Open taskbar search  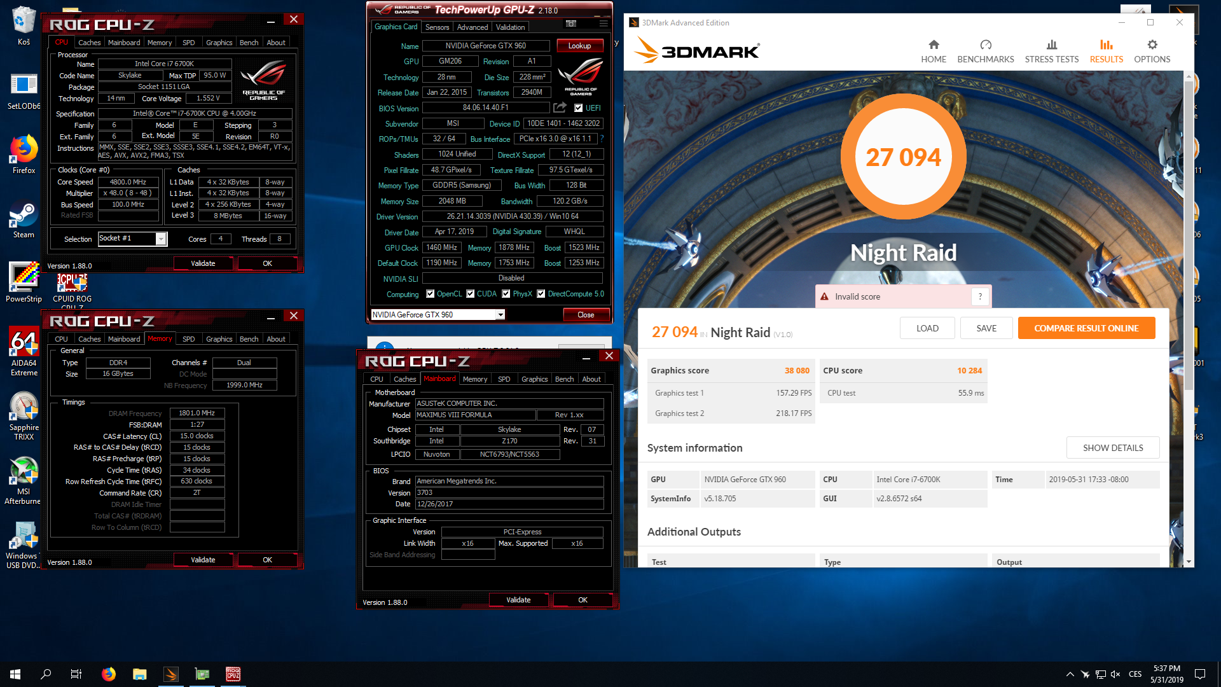pos(46,674)
